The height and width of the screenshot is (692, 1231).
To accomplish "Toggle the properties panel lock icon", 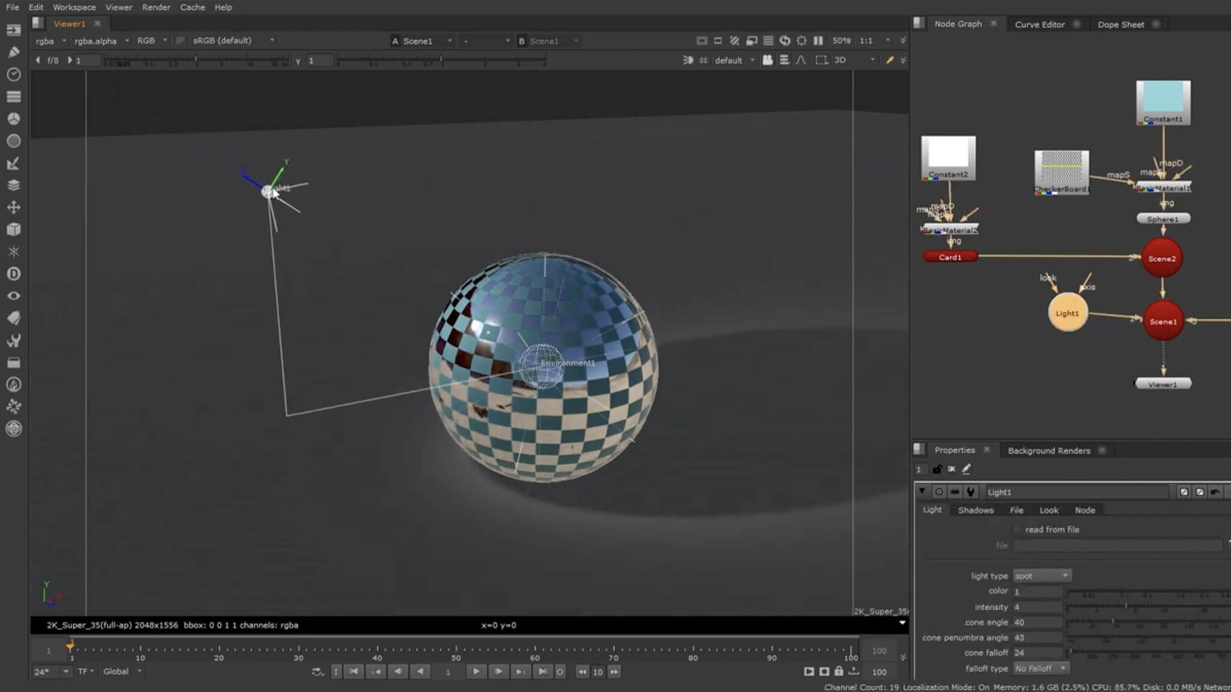I will point(937,469).
